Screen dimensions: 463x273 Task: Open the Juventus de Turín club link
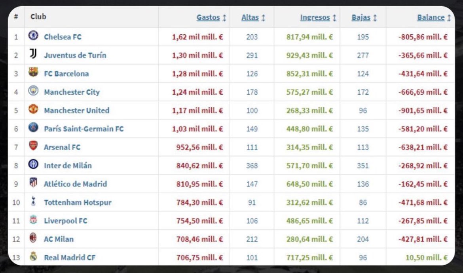point(75,55)
